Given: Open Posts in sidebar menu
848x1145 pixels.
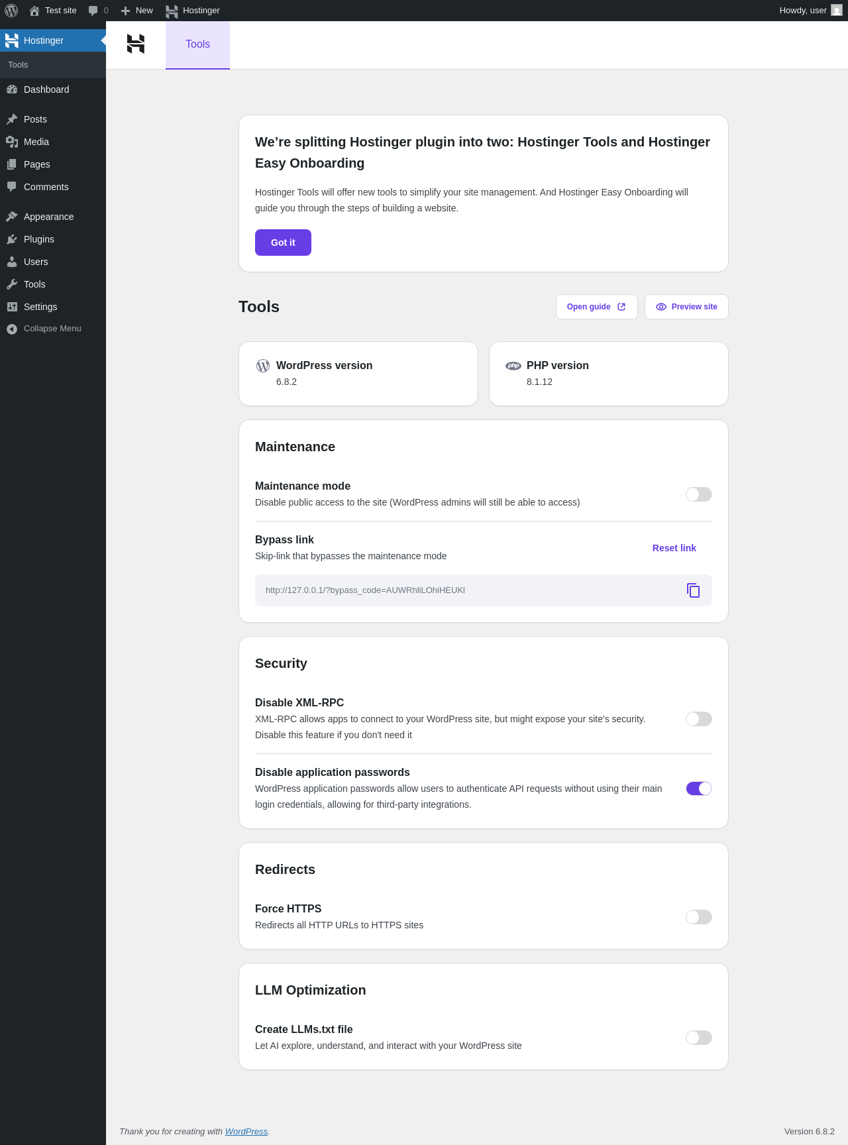Looking at the screenshot, I should tap(53, 119).
